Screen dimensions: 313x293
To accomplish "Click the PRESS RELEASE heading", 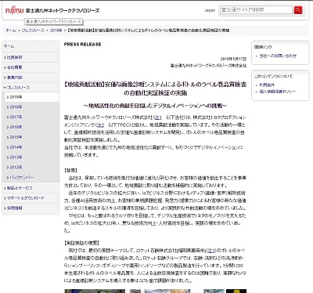I will click(x=82, y=45).
